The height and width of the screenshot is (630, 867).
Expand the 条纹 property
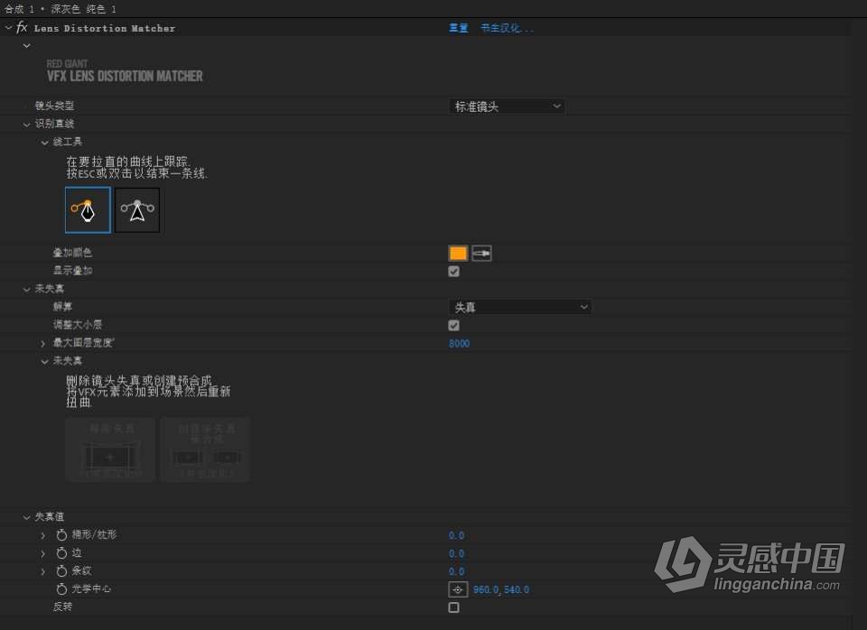43,571
